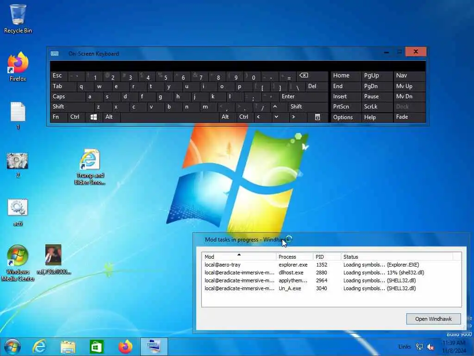Click the up arrow key on keyboard
This screenshot has width=474, height=356.
(275, 107)
